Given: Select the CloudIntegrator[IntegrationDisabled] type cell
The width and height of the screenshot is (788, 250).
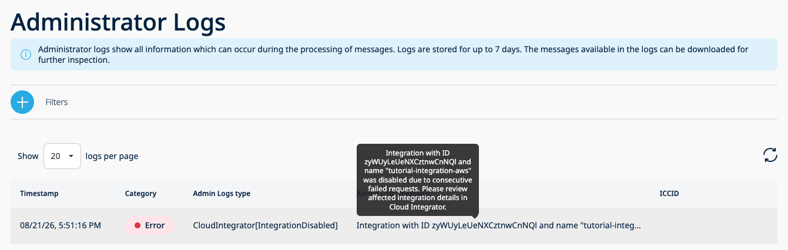Looking at the screenshot, I should click(x=265, y=225).
